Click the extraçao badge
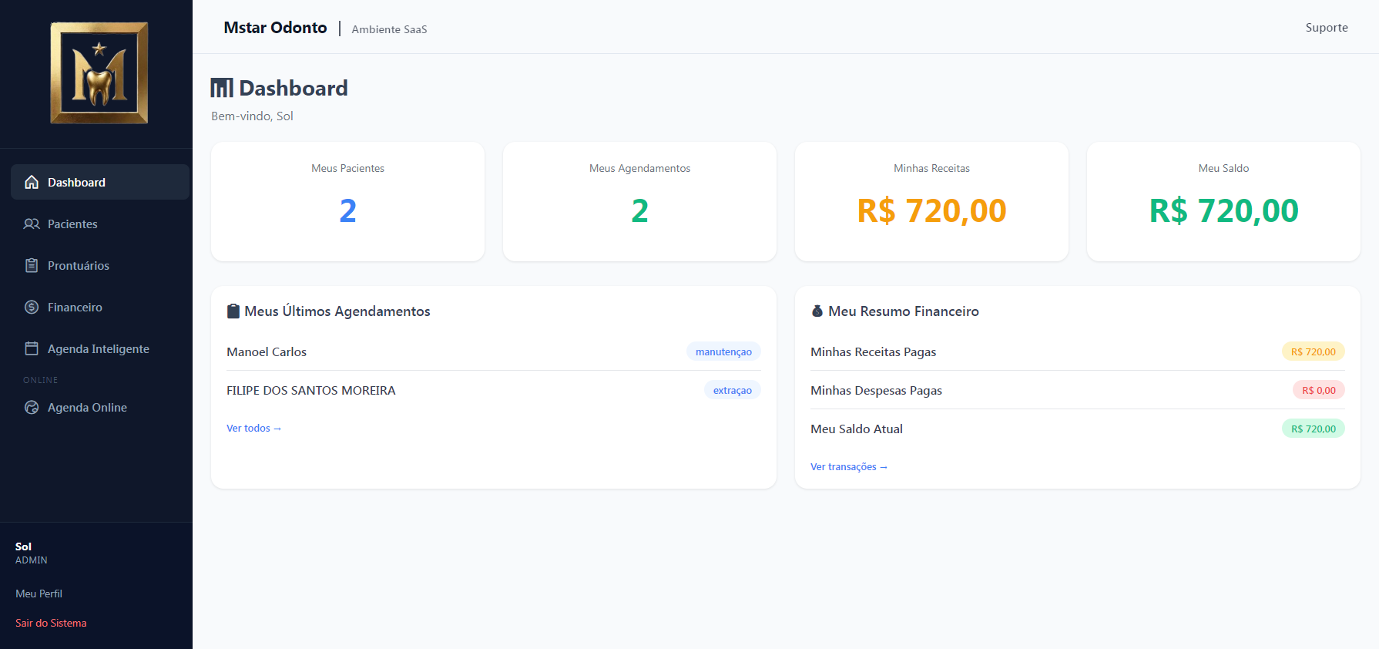Screen dimensions: 1379x649 point(733,390)
